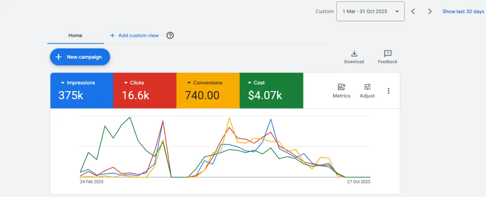This screenshot has height=197, width=486.
Task: Open the help question mark icon
Action: click(x=170, y=35)
